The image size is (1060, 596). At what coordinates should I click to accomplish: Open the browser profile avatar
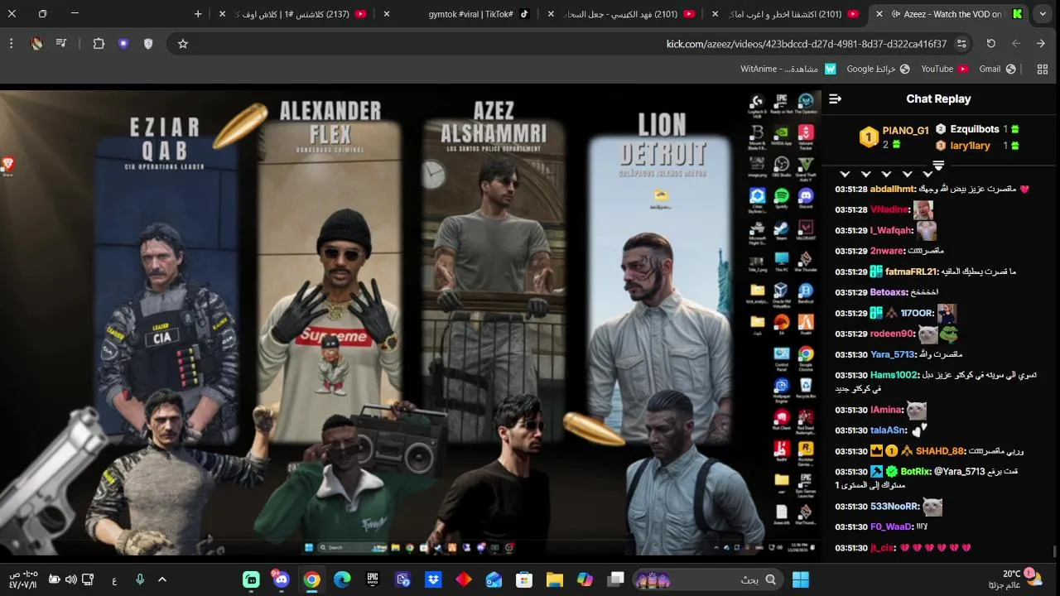(36, 44)
